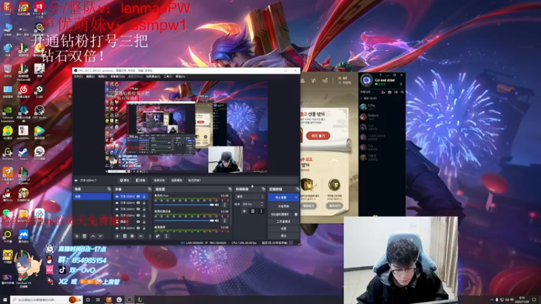Viewport: 541px width, 304px height.
Task: Add a transition with the plus icon
Action: click(244, 211)
